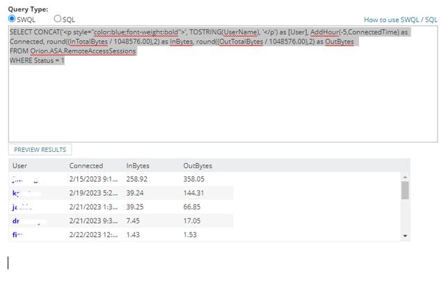Select the 2/15/2023 9:1... connected cell
The width and height of the screenshot is (448, 292).
click(93, 179)
